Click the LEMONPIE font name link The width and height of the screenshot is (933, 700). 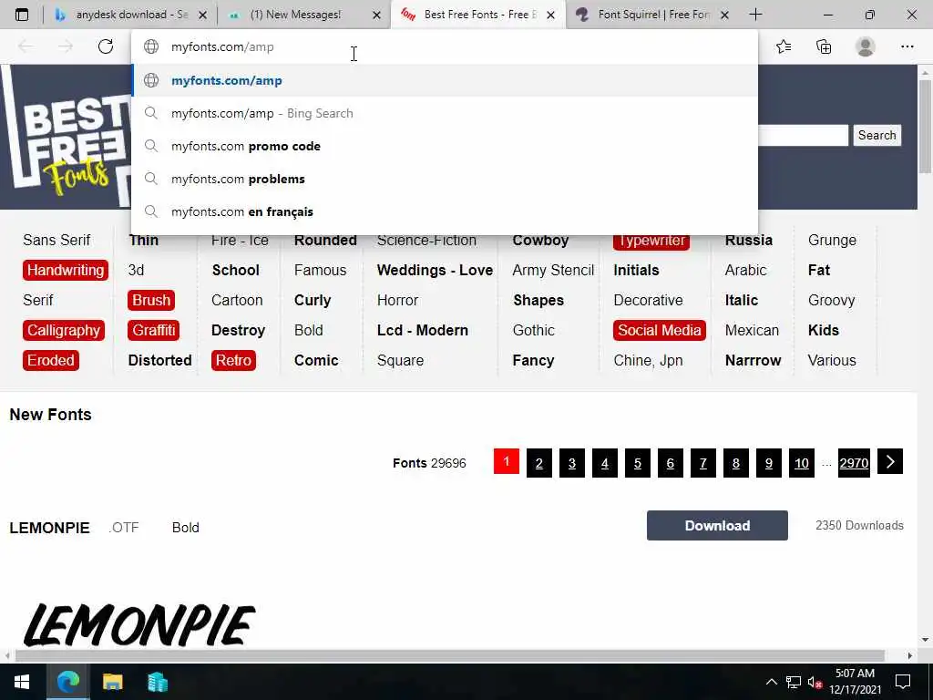point(49,528)
